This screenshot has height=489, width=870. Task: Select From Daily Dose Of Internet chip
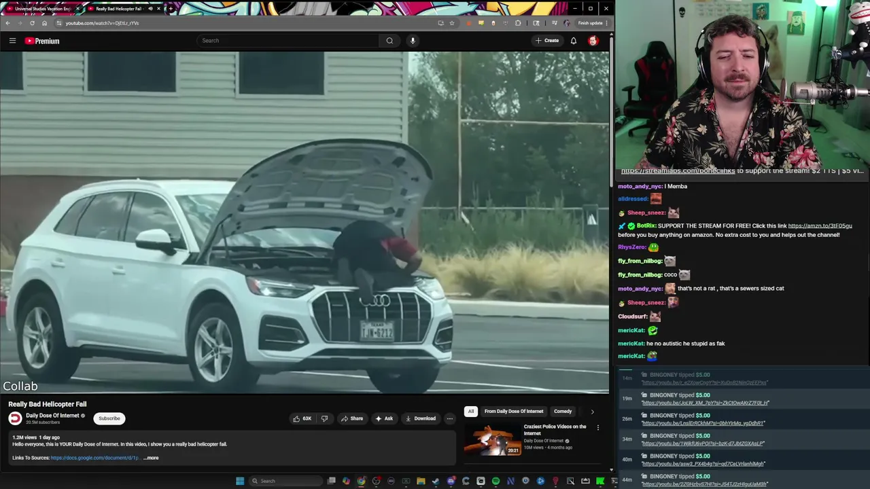click(514, 411)
